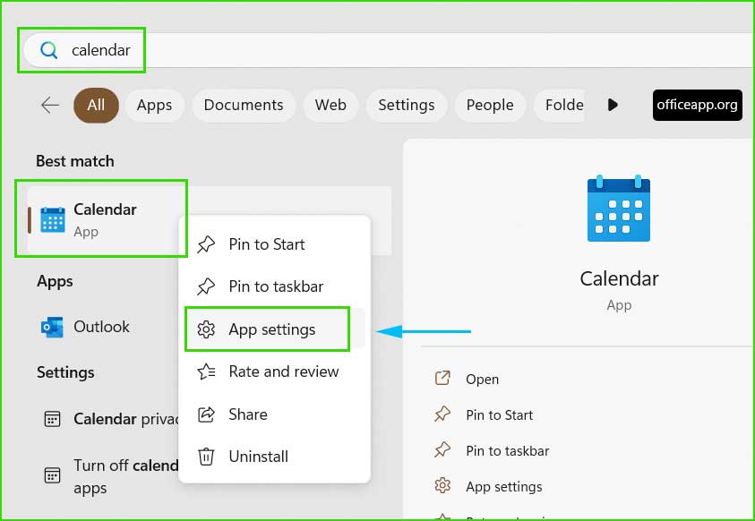755x521 pixels.
Task: Click the star icon for Rate and review
Action: tap(206, 372)
